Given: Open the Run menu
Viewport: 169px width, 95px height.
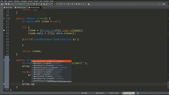Looking at the screenshot, I should pyautogui.click(x=41, y=1).
